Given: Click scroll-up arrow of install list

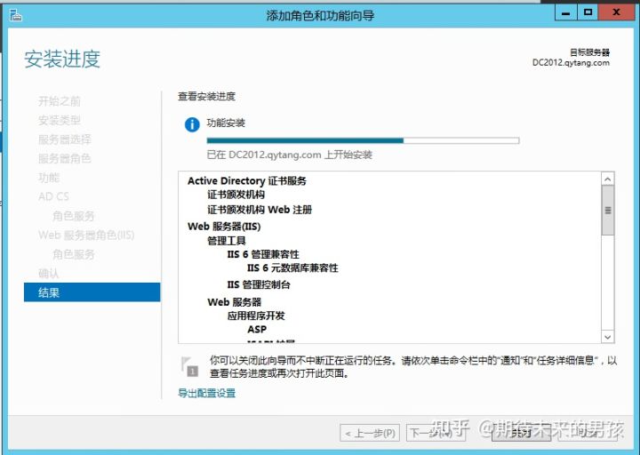Looking at the screenshot, I should 608,179.
